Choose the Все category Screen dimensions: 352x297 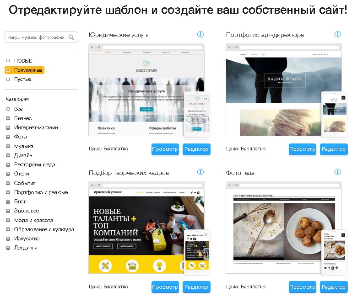tap(18, 109)
